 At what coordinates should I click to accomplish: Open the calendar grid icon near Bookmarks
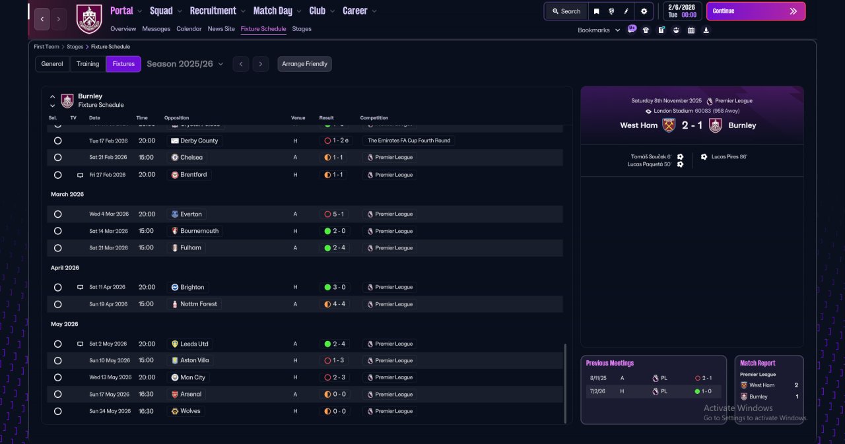pos(691,30)
